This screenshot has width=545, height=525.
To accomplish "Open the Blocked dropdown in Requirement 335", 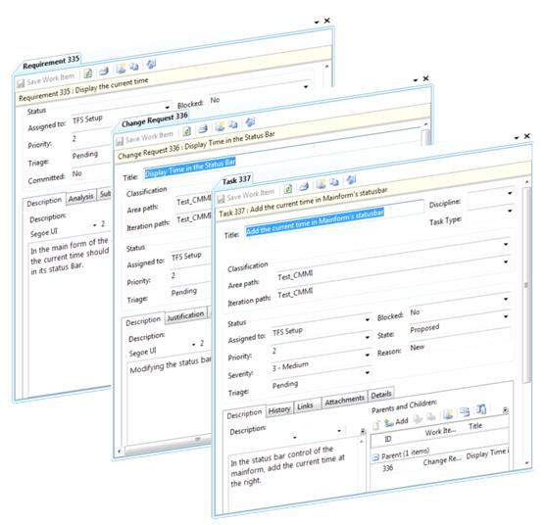I will (x=306, y=87).
